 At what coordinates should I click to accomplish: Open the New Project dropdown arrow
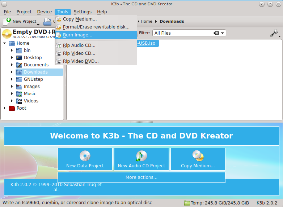tap(38, 25)
